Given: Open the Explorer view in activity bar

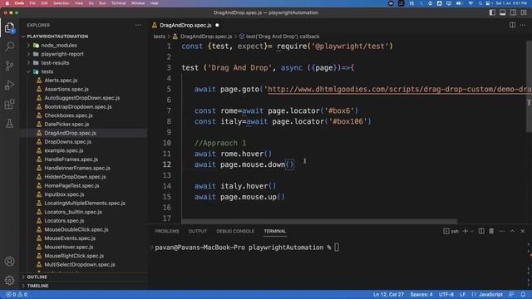Looking at the screenshot, I should (x=9, y=27).
